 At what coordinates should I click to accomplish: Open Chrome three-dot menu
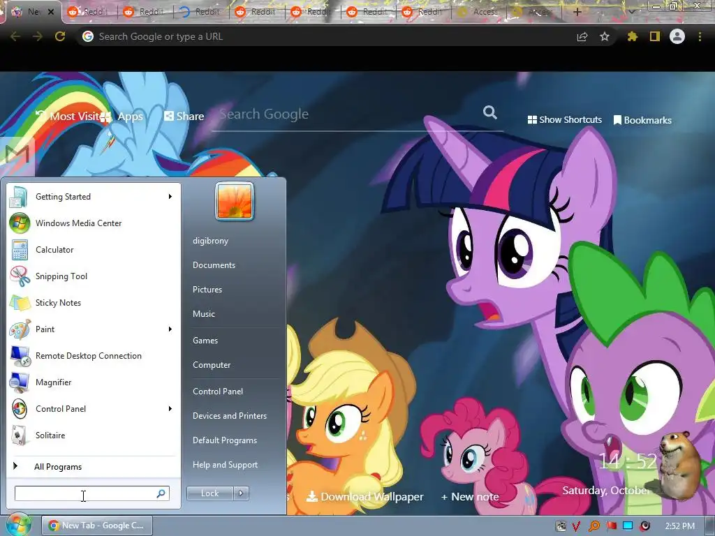[700, 36]
